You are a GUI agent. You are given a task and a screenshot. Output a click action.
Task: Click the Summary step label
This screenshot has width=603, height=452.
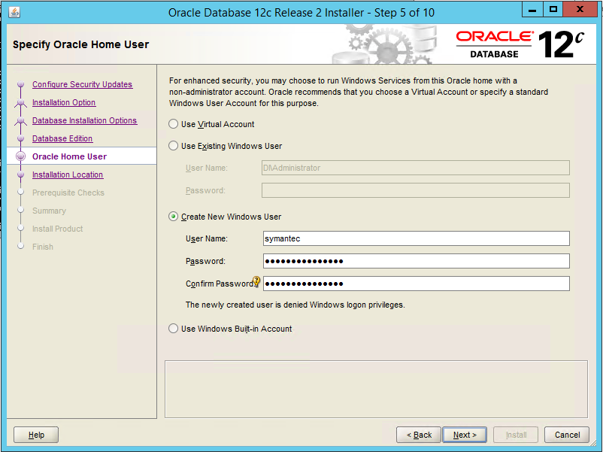(x=49, y=211)
